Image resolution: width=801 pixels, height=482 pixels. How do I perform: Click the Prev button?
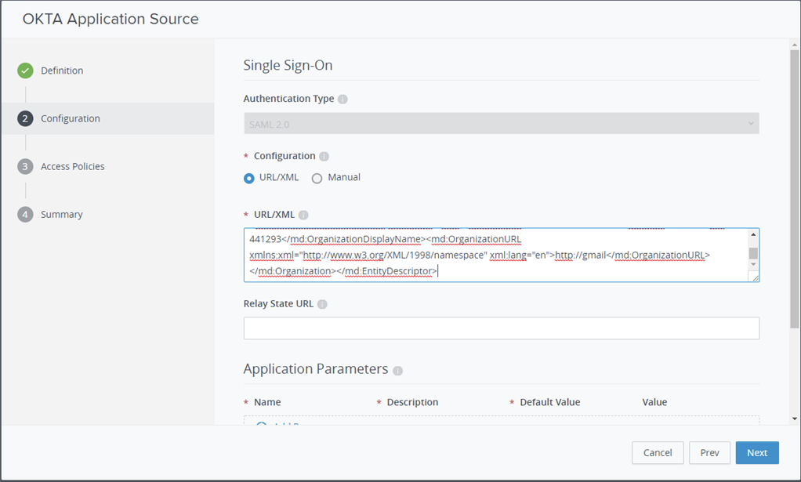tap(709, 452)
